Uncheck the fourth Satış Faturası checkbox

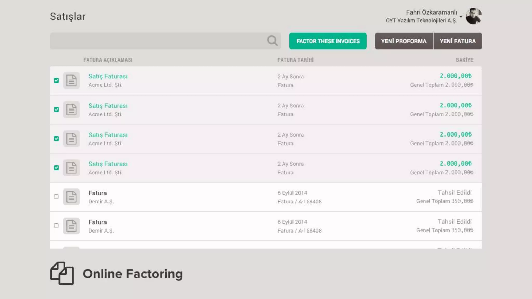56,168
